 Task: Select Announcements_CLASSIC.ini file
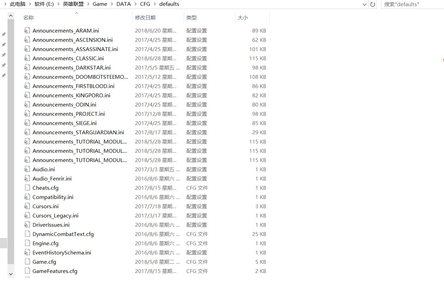coord(68,58)
